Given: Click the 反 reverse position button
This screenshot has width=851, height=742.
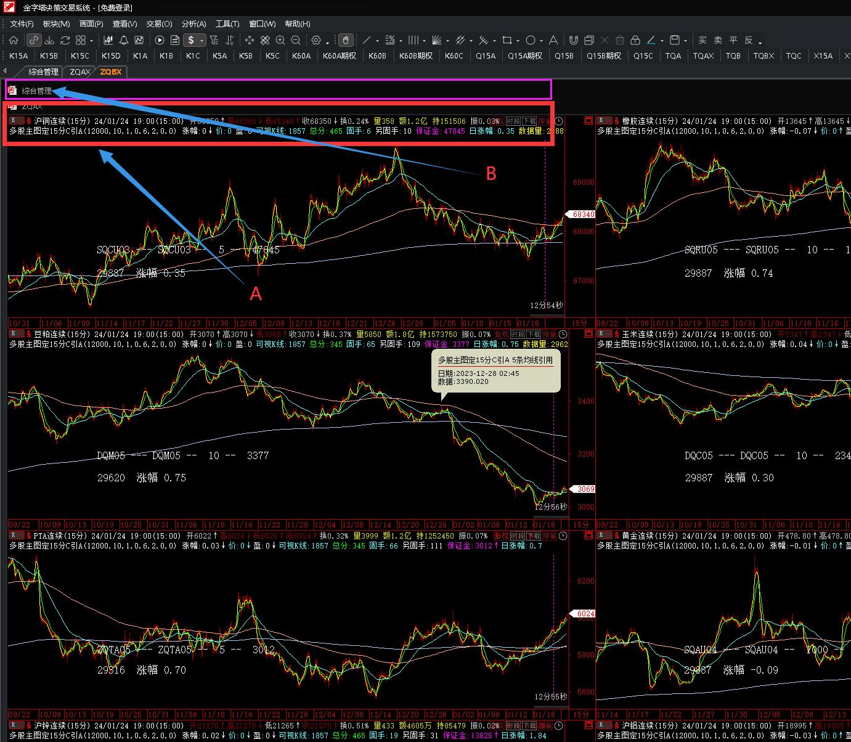Looking at the screenshot, I should point(749,40).
